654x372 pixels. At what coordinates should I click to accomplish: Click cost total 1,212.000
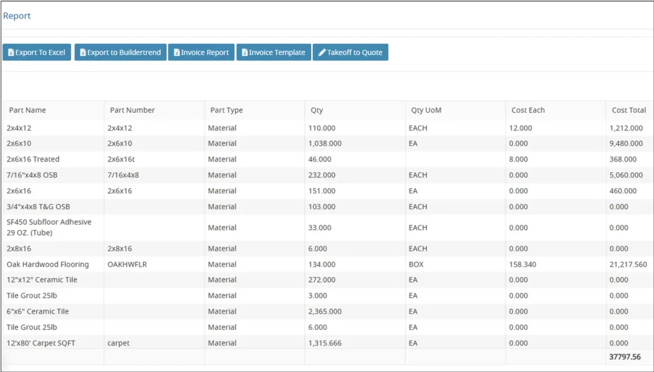coord(626,128)
